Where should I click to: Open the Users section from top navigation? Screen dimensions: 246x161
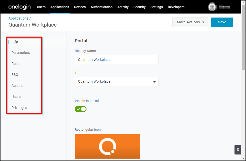41,7
